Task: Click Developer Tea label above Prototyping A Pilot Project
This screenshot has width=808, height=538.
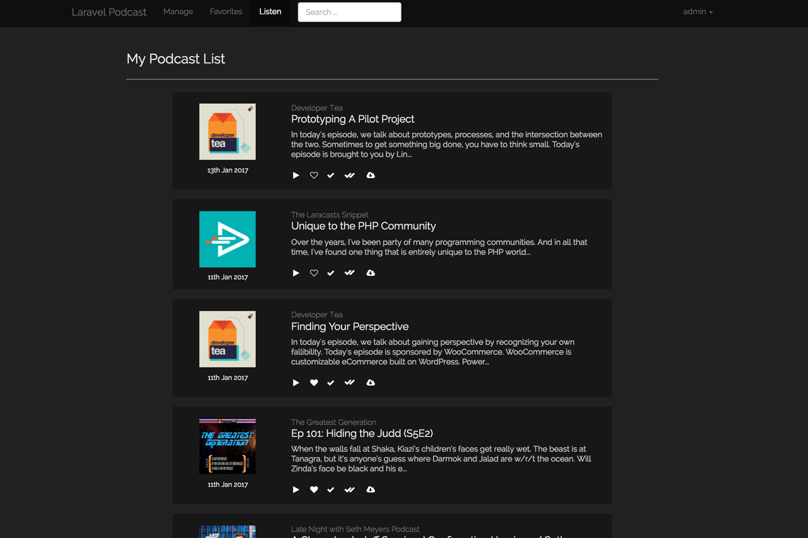Action: (x=317, y=108)
